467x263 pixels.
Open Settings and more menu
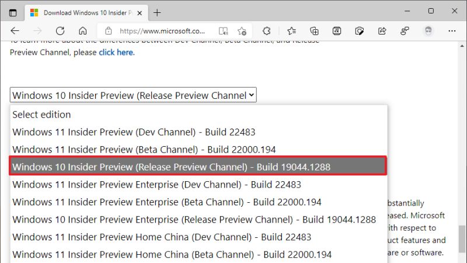[452, 31]
